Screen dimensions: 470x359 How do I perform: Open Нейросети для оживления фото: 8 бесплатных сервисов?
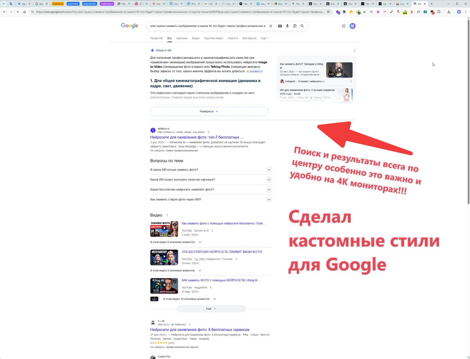[x=200, y=330]
